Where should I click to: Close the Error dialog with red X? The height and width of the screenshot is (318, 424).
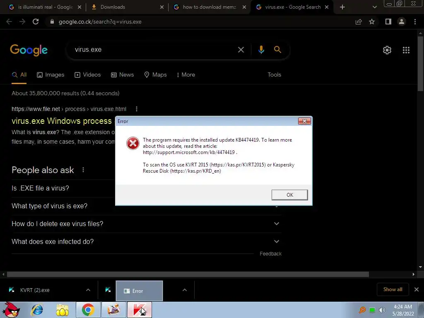point(304,121)
